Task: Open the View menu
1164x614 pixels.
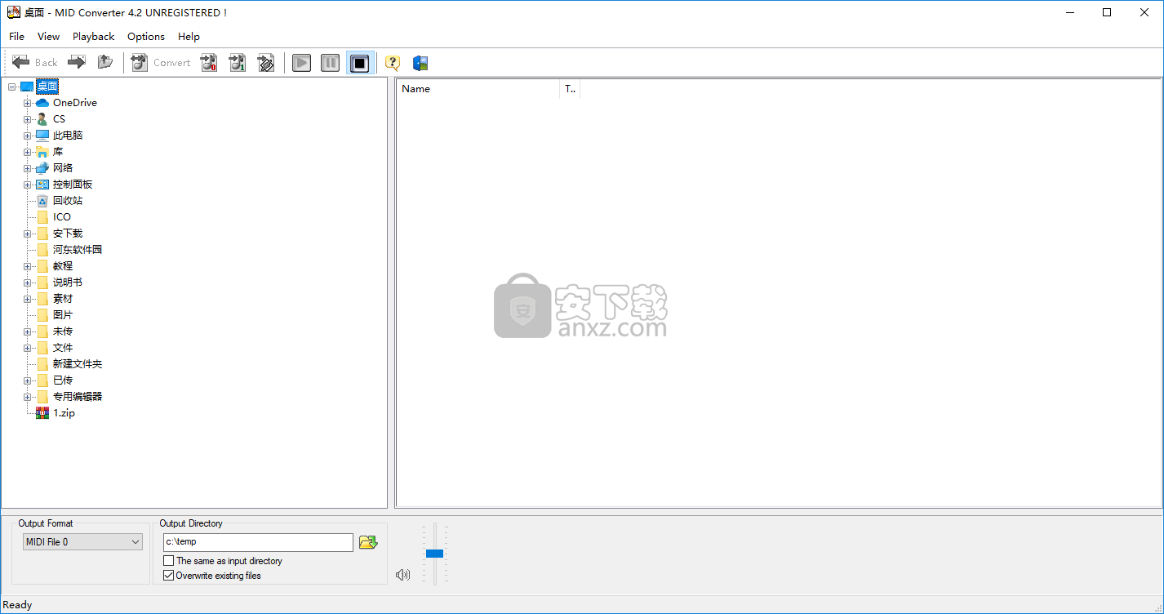Action: point(49,36)
